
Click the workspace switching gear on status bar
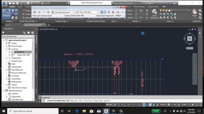[x=169, y=104]
